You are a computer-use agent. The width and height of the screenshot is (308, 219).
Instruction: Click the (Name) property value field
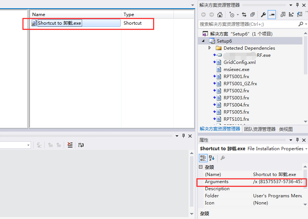point(277,175)
